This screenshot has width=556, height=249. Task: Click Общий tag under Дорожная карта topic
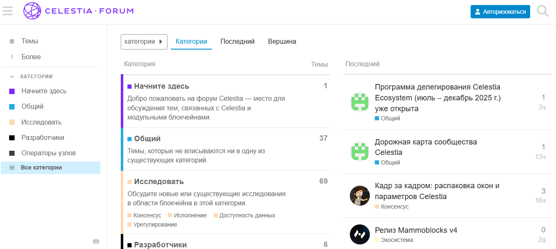coord(387,162)
